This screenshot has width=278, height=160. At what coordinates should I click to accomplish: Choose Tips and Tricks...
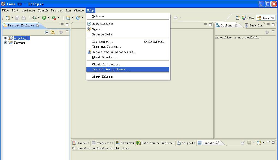tap(128, 47)
